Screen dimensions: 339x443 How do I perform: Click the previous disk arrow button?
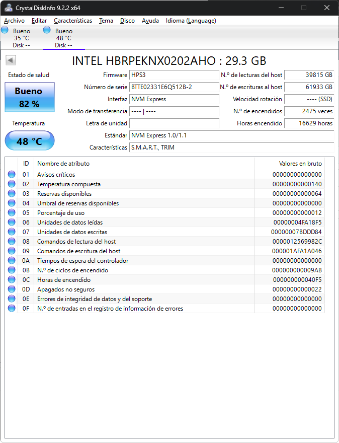point(11,60)
